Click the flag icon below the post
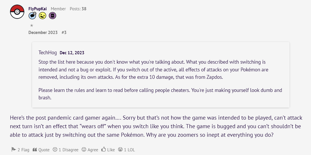The image size is (311, 155). tap(14, 150)
